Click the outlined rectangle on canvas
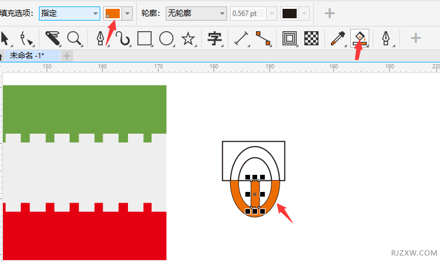Viewport: 440px width, 262px height. click(254, 161)
